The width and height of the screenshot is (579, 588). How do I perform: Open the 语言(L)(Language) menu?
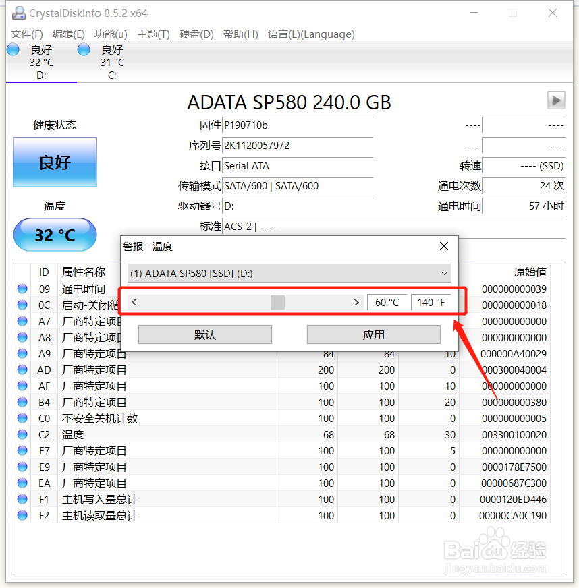[311, 34]
